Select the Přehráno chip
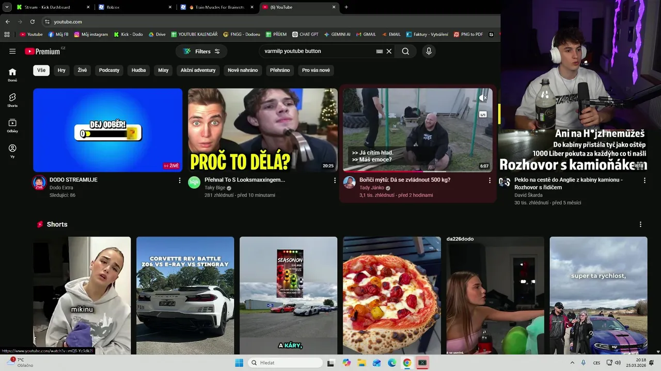This screenshot has width=661, height=371. [280, 70]
